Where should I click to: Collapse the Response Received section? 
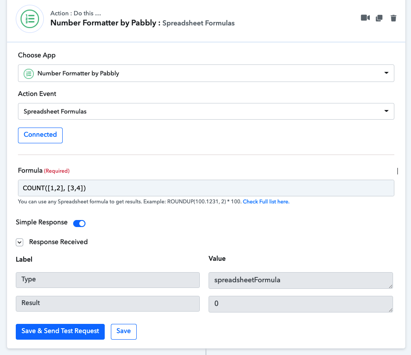tap(19, 242)
